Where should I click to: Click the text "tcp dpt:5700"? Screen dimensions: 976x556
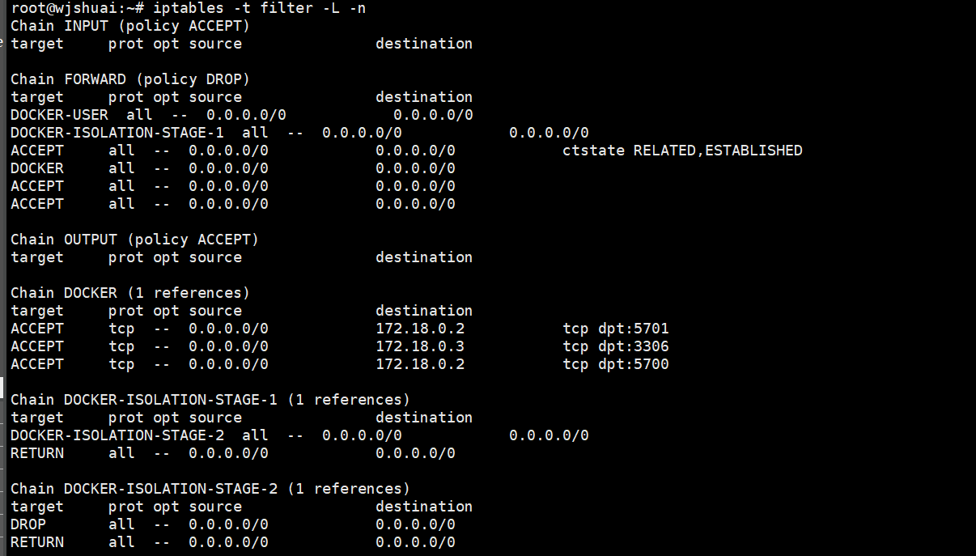click(616, 364)
